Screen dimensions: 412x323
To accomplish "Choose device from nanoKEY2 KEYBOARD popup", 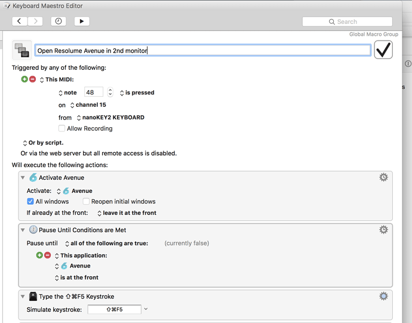I will pos(110,118).
